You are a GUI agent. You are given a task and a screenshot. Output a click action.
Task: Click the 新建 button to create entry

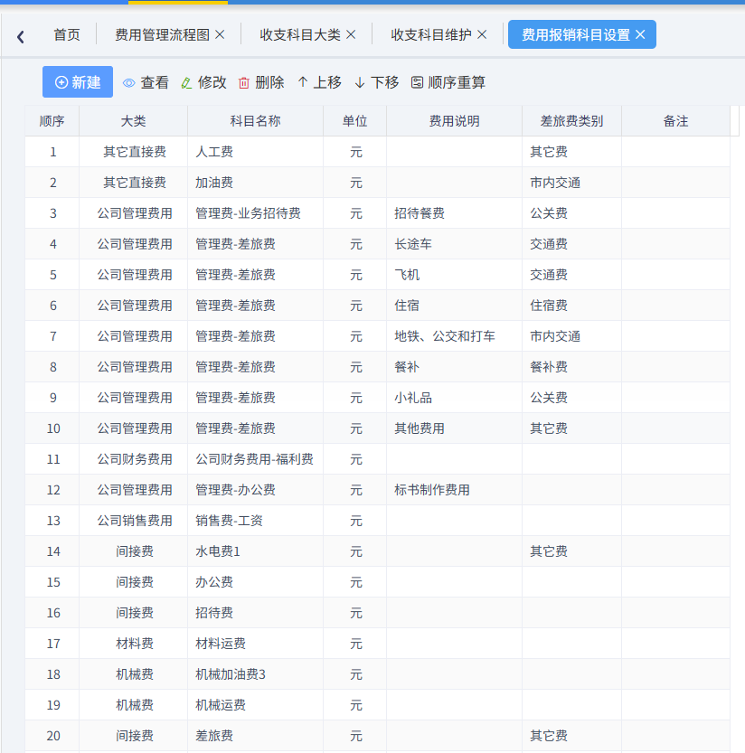(x=77, y=81)
